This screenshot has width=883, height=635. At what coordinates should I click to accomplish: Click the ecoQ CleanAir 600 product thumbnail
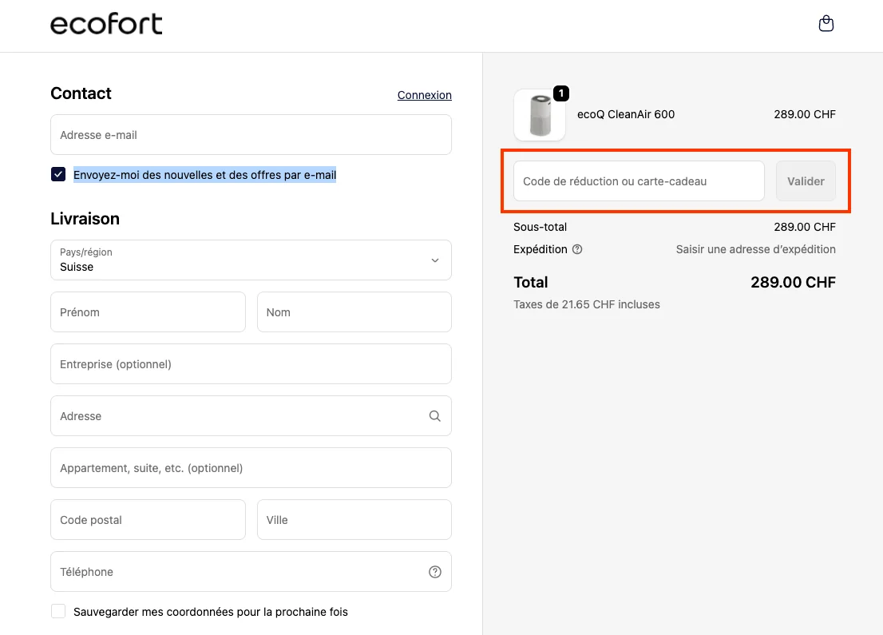540,115
